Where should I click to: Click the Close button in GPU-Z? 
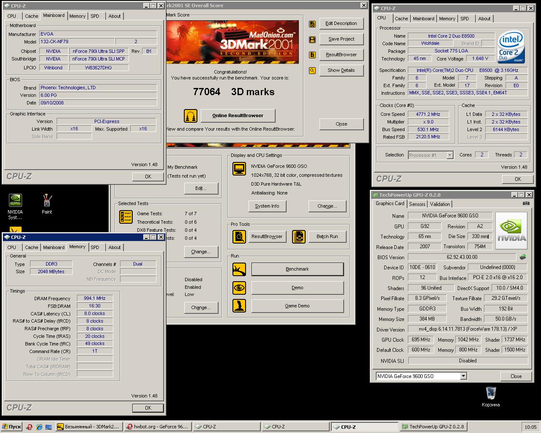click(516, 376)
